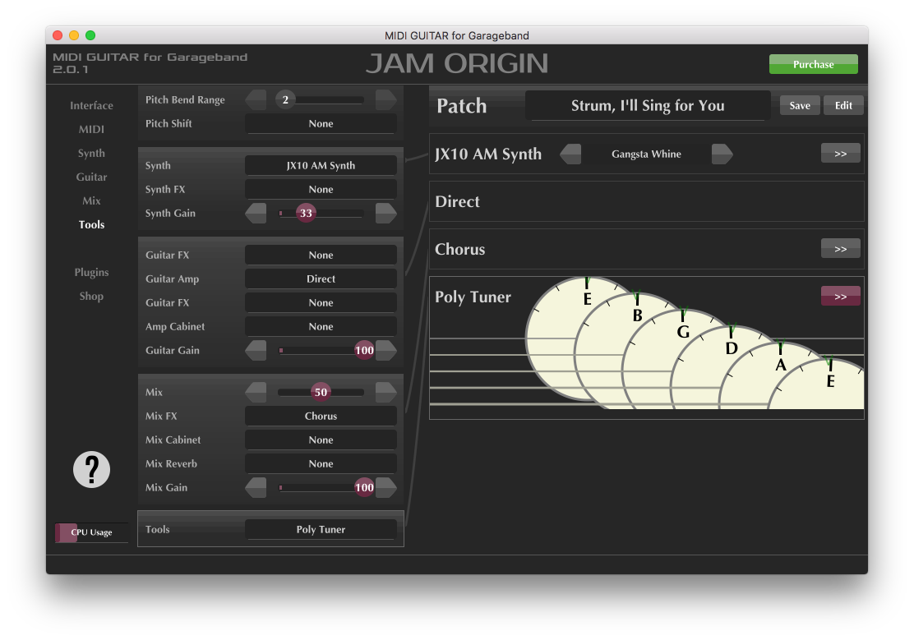Edit the current patch

coord(843,105)
